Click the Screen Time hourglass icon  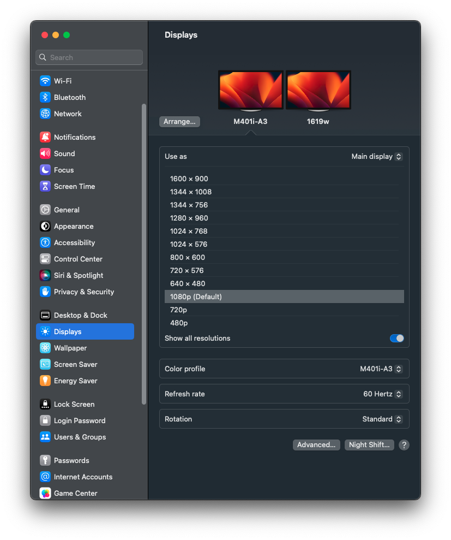pos(45,186)
